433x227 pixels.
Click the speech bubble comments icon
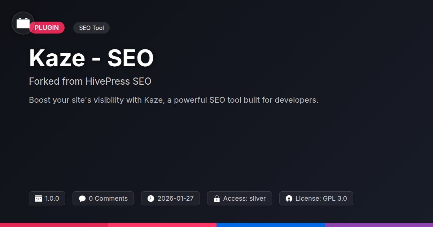click(x=82, y=199)
